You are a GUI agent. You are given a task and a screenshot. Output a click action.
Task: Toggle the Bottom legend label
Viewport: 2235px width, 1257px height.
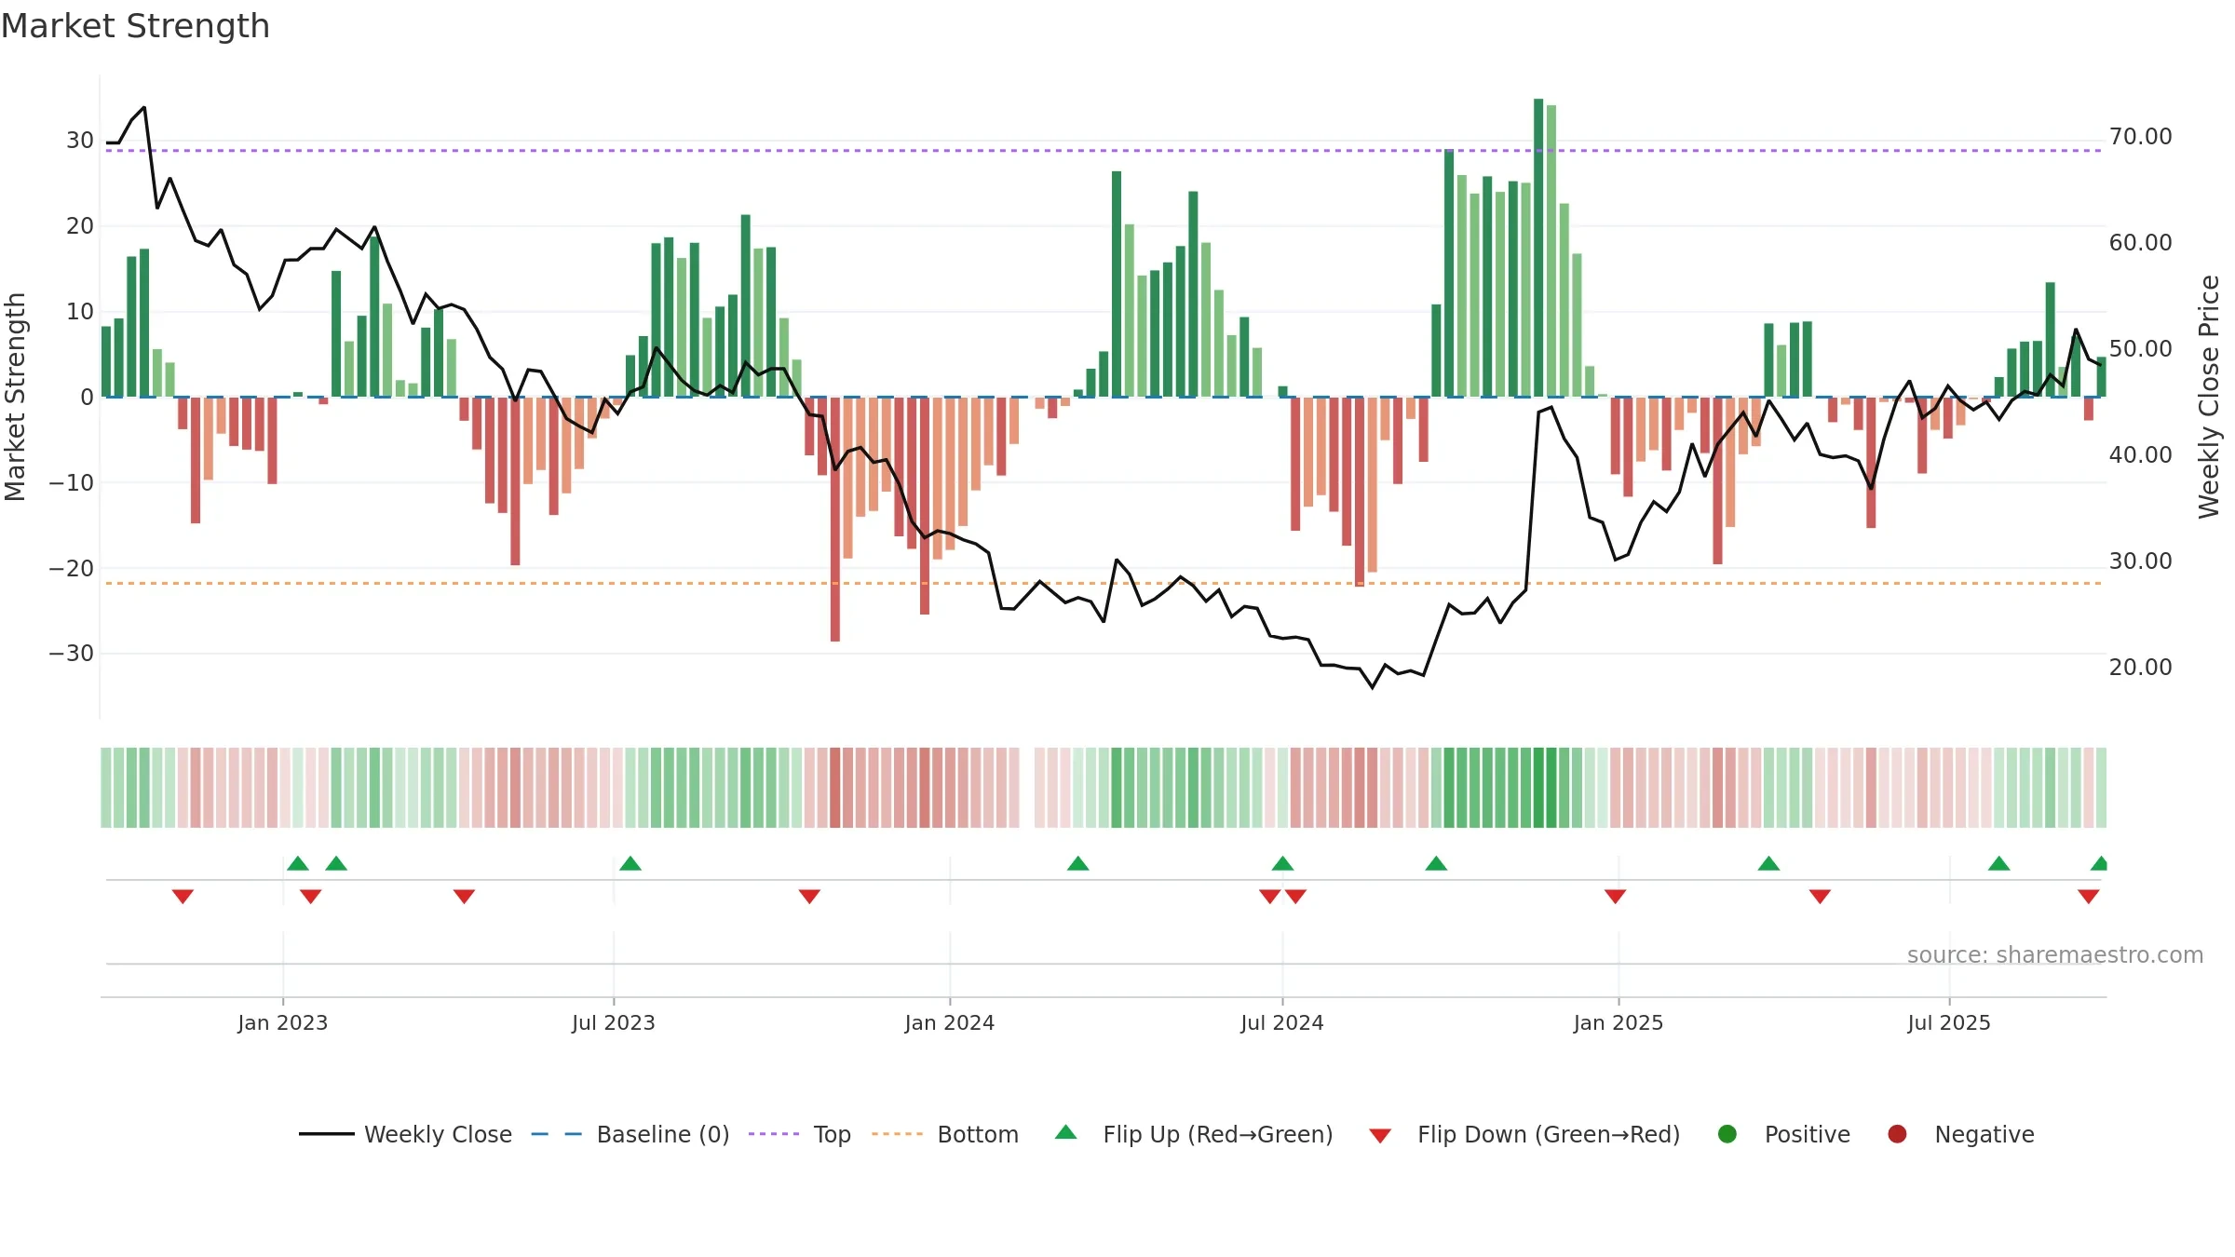(x=978, y=1134)
